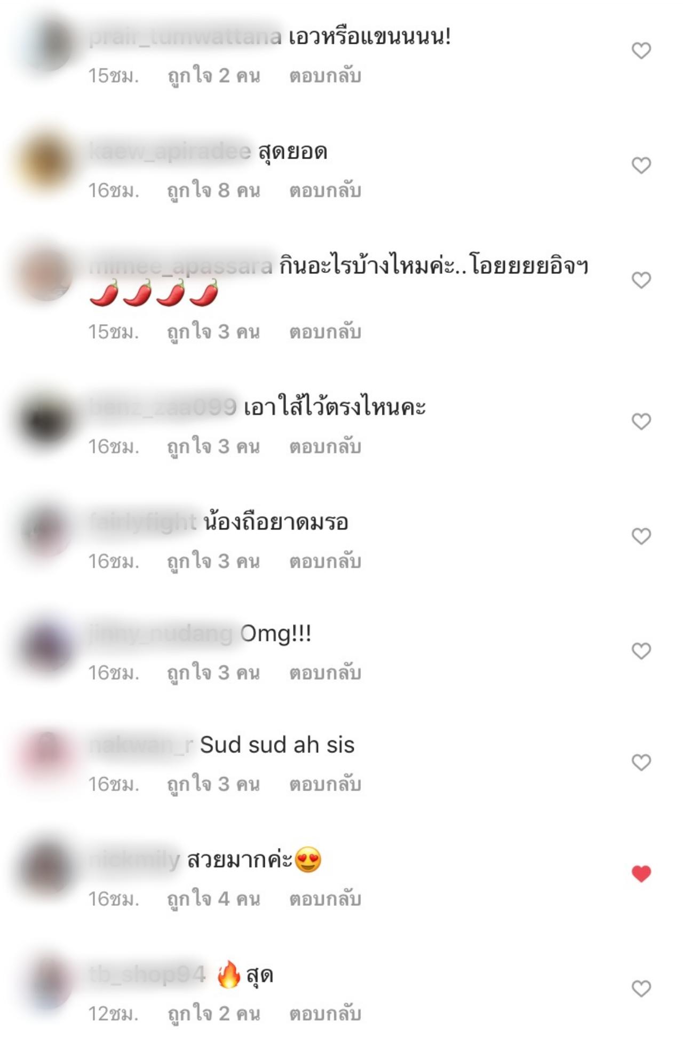Unlike the red-hearted "สวยมากค่ะ" comment
The image size is (683, 1042).
[x=641, y=874]
